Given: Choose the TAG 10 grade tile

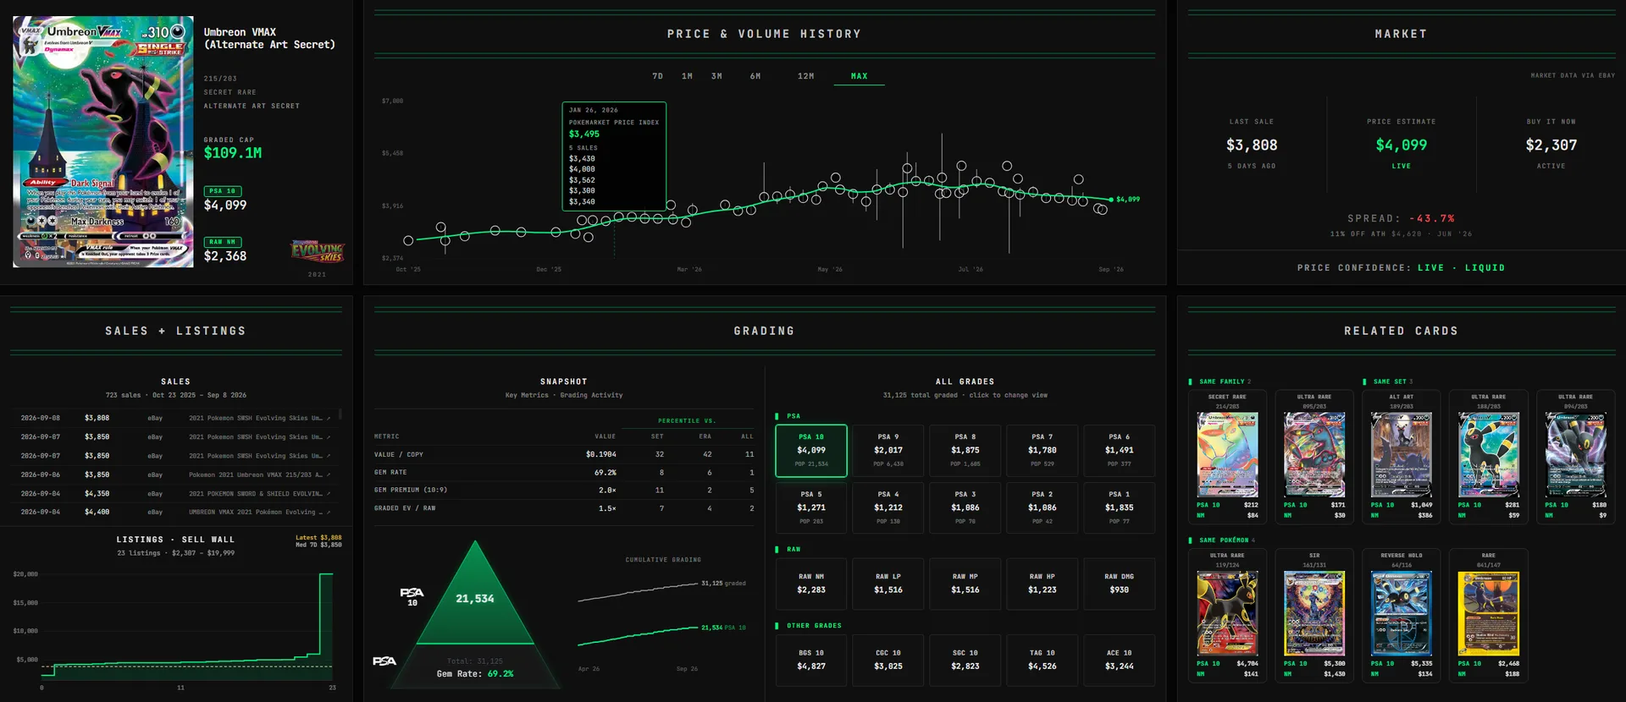Looking at the screenshot, I should tap(1043, 660).
